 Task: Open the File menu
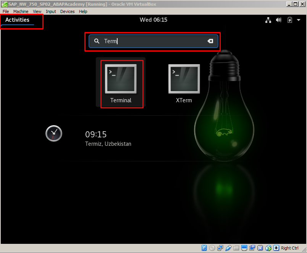point(6,11)
